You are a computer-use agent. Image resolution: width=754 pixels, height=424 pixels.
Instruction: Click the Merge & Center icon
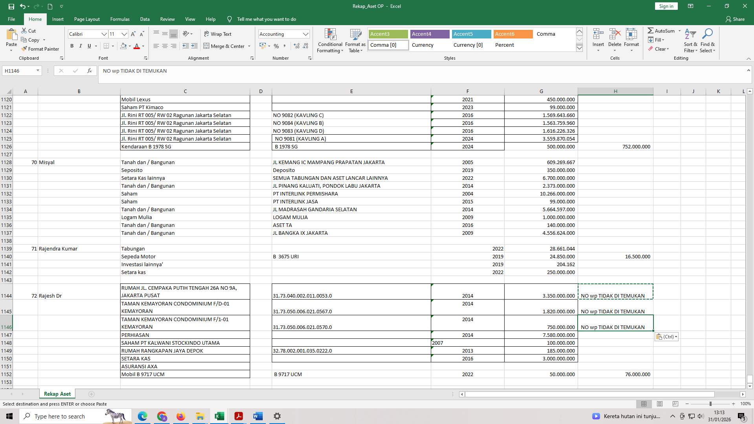(207, 46)
